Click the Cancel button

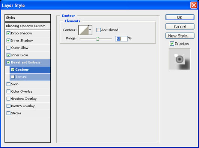point(180,27)
